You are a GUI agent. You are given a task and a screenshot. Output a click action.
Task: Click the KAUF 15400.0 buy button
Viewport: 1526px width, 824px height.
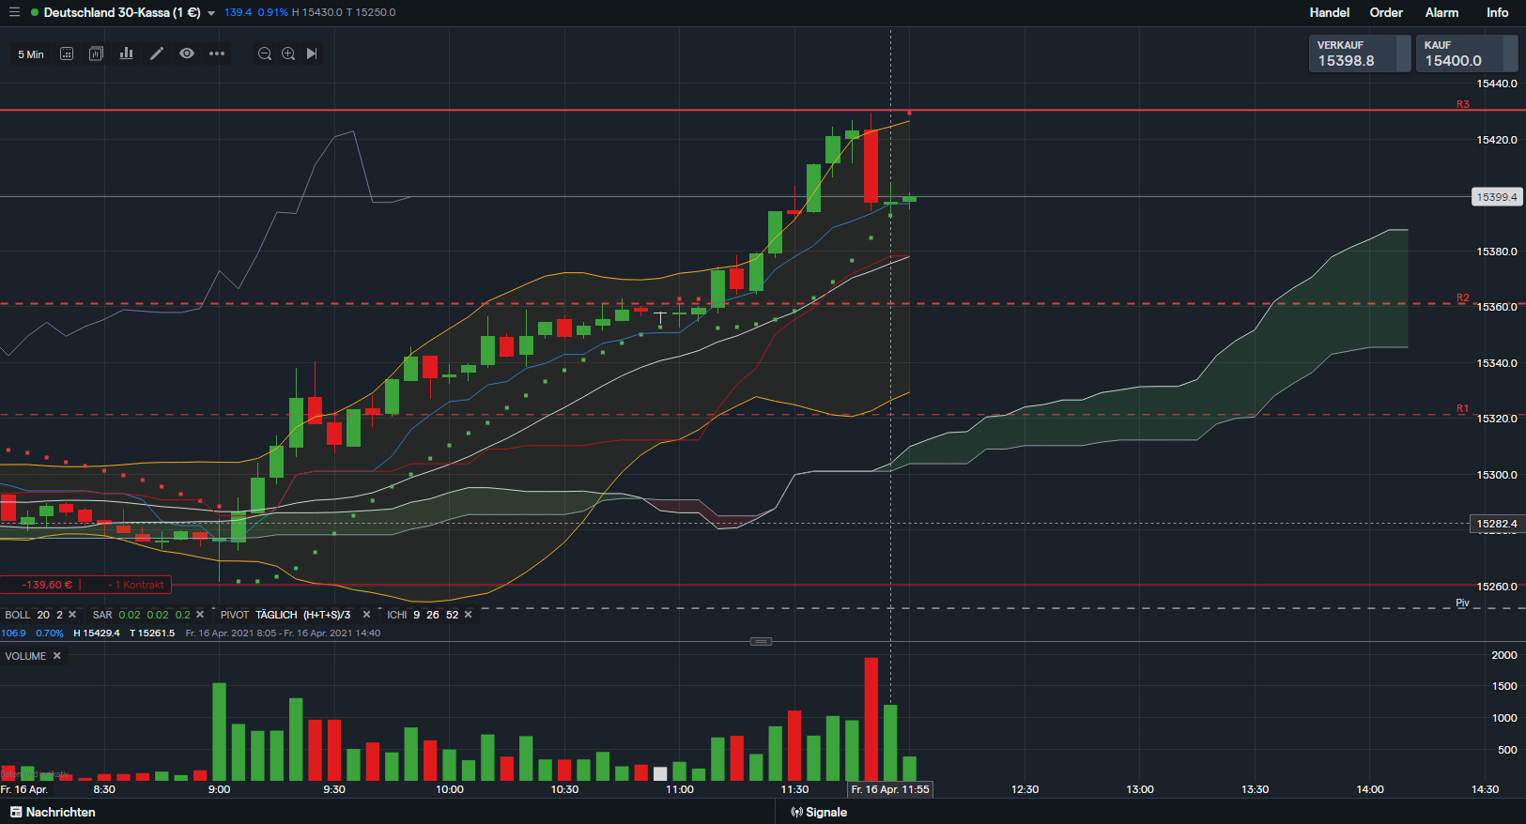click(1467, 53)
